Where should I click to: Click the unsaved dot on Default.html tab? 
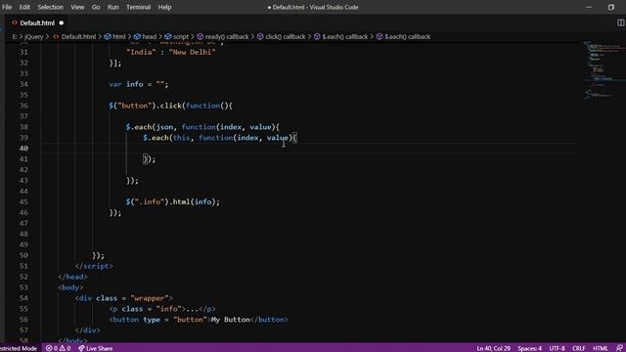click(61, 23)
